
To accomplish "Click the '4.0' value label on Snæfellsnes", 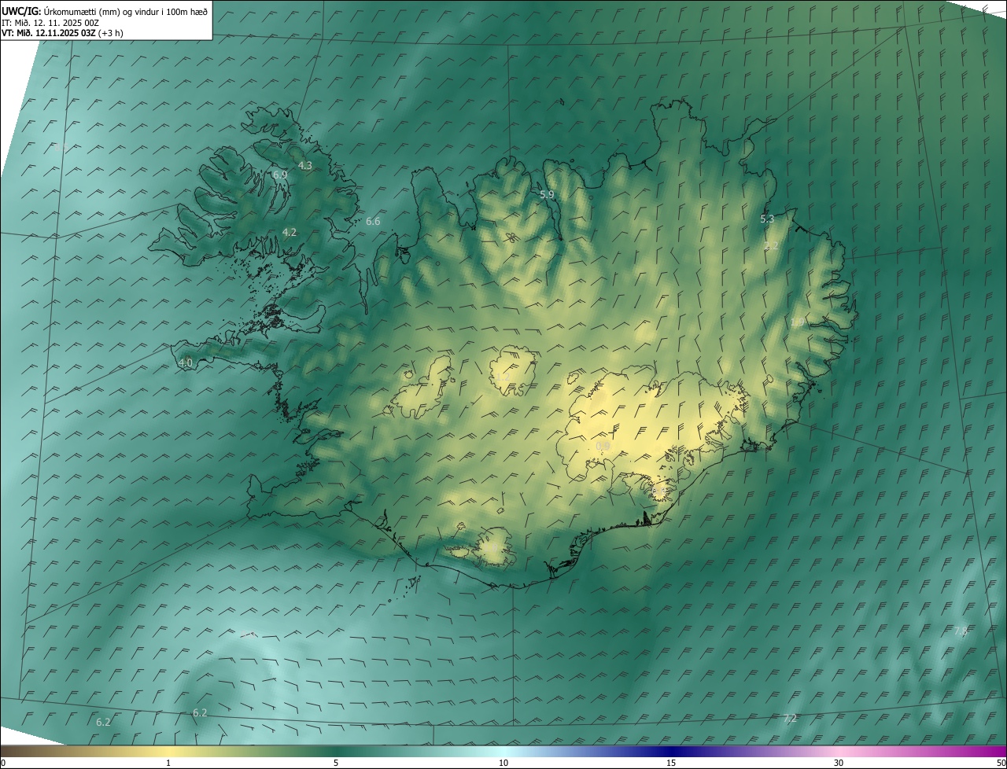I will click(x=186, y=362).
